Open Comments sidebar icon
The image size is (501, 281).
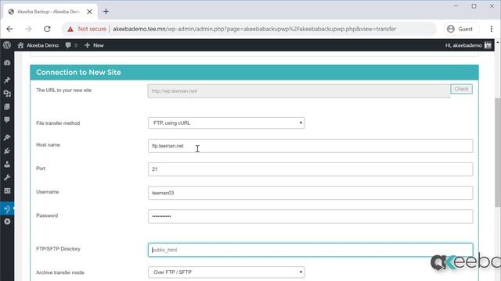[x=7, y=119]
